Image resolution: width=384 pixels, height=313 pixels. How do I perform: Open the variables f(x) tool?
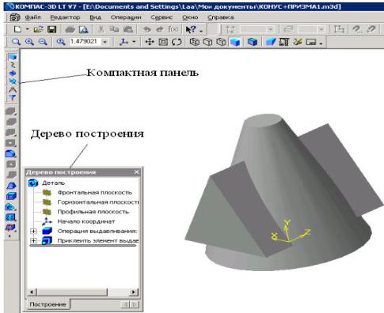[x=173, y=29]
